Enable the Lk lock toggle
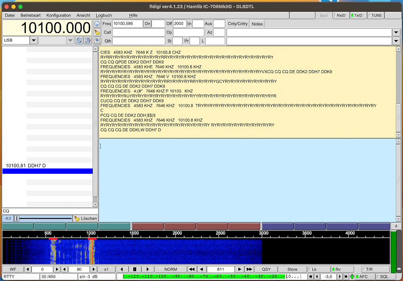 pyautogui.click(x=319, y=269)
